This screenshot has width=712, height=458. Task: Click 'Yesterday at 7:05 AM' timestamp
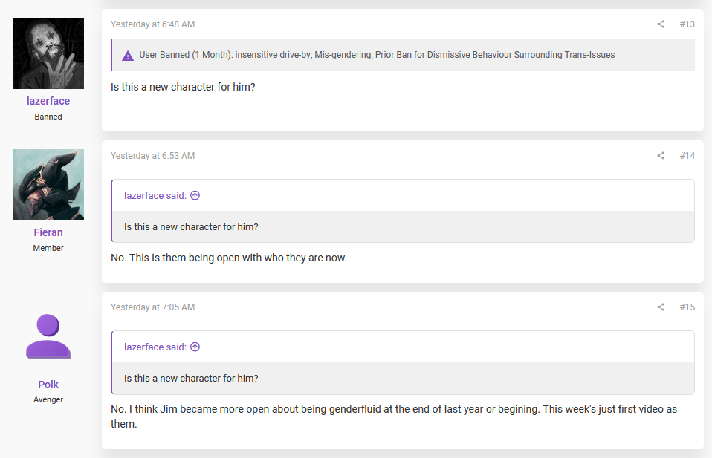(x=152, y=307)
